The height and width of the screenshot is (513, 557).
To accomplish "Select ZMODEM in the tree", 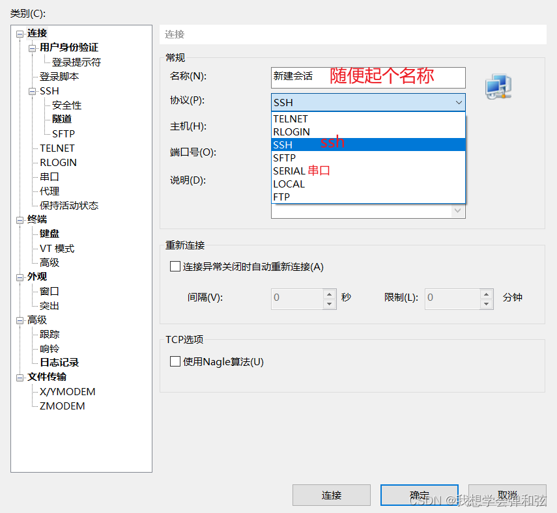I will point(62,406).
